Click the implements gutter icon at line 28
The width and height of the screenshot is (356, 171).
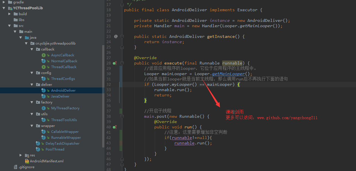tap(115, 63)
